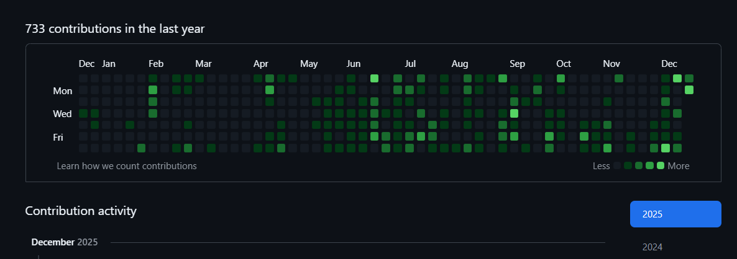Viewport: 737px width, 259px height.
Task: Click the 'Less' legend label
Action: click(601, 166)
